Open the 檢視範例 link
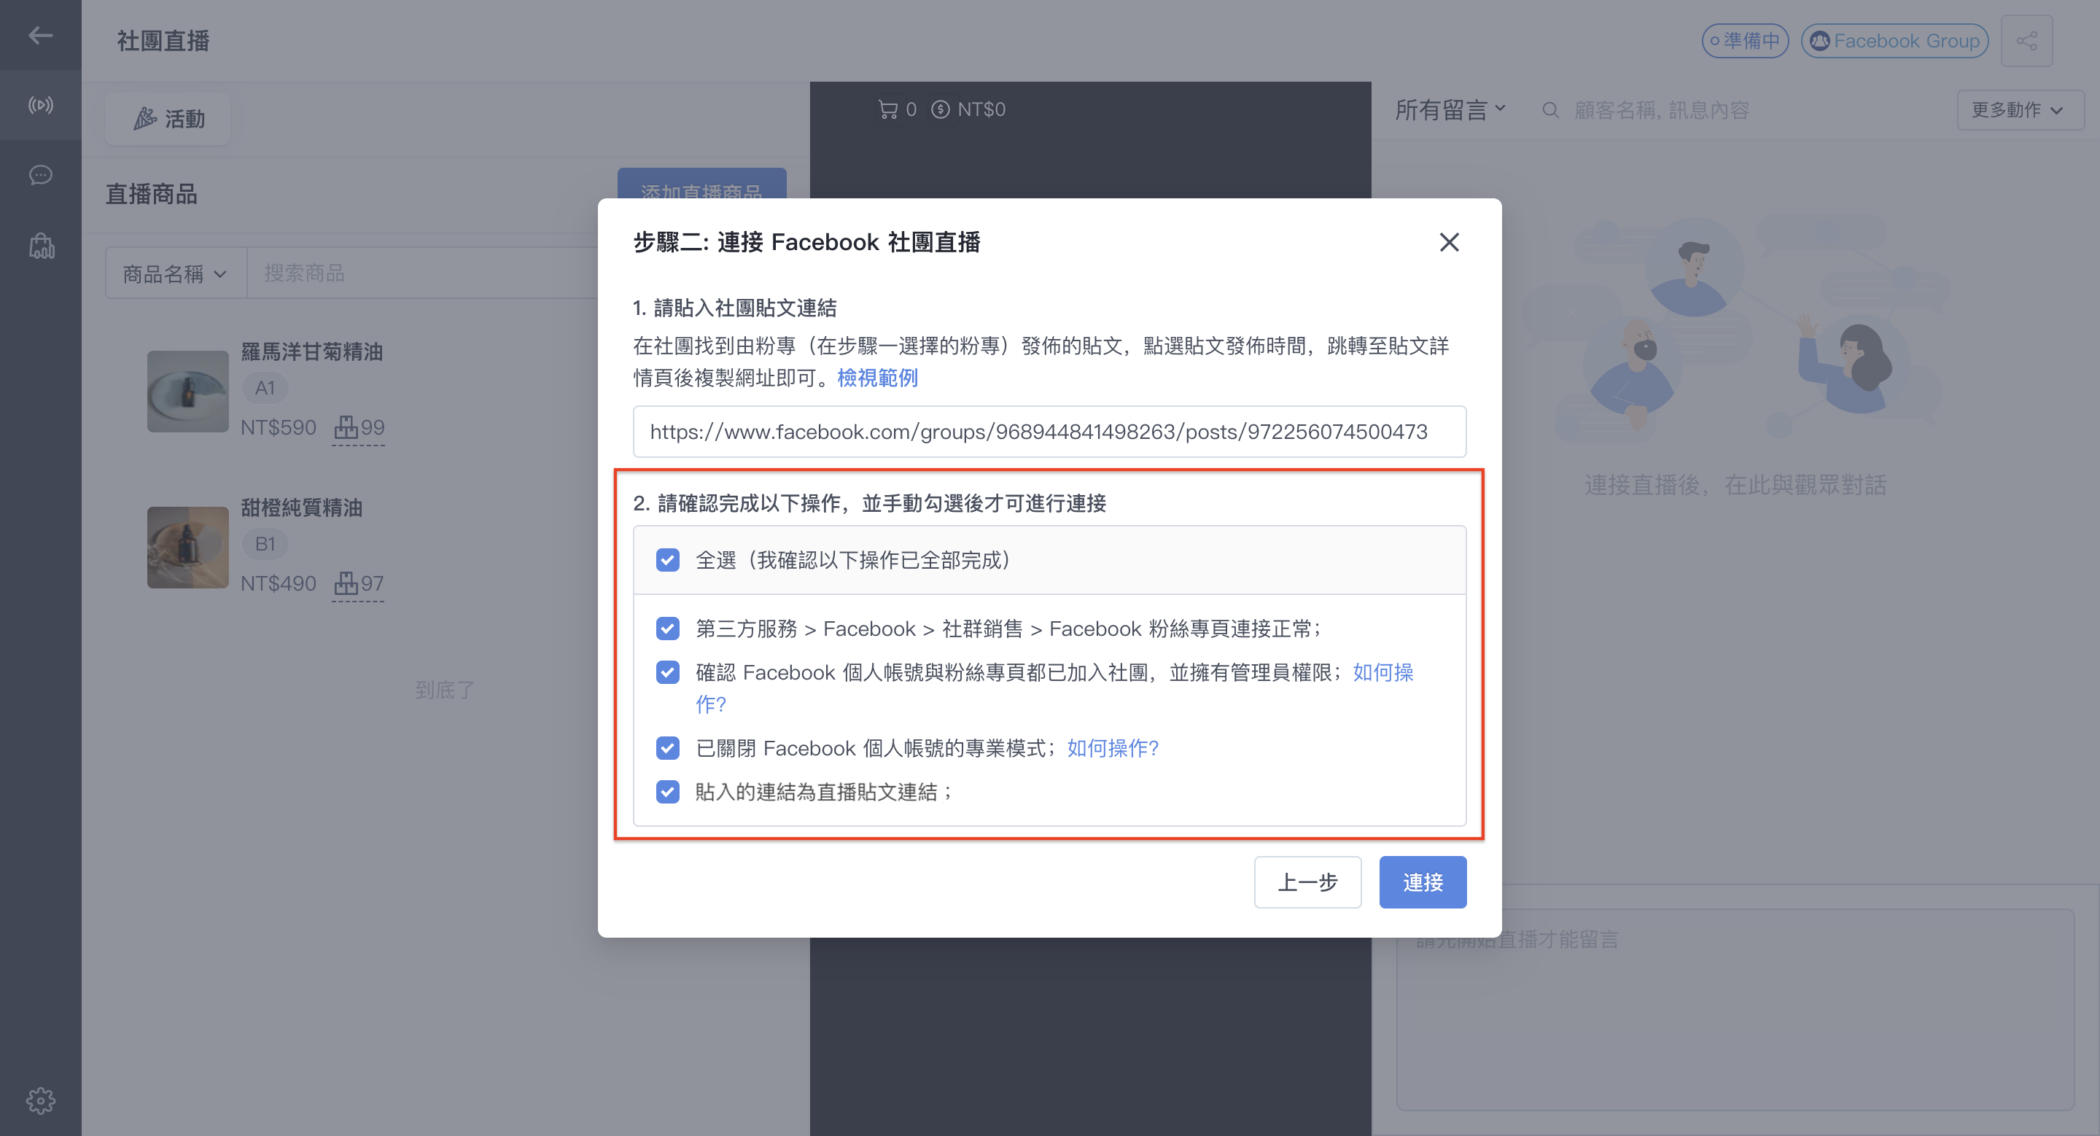 click(x=877, y=377)
